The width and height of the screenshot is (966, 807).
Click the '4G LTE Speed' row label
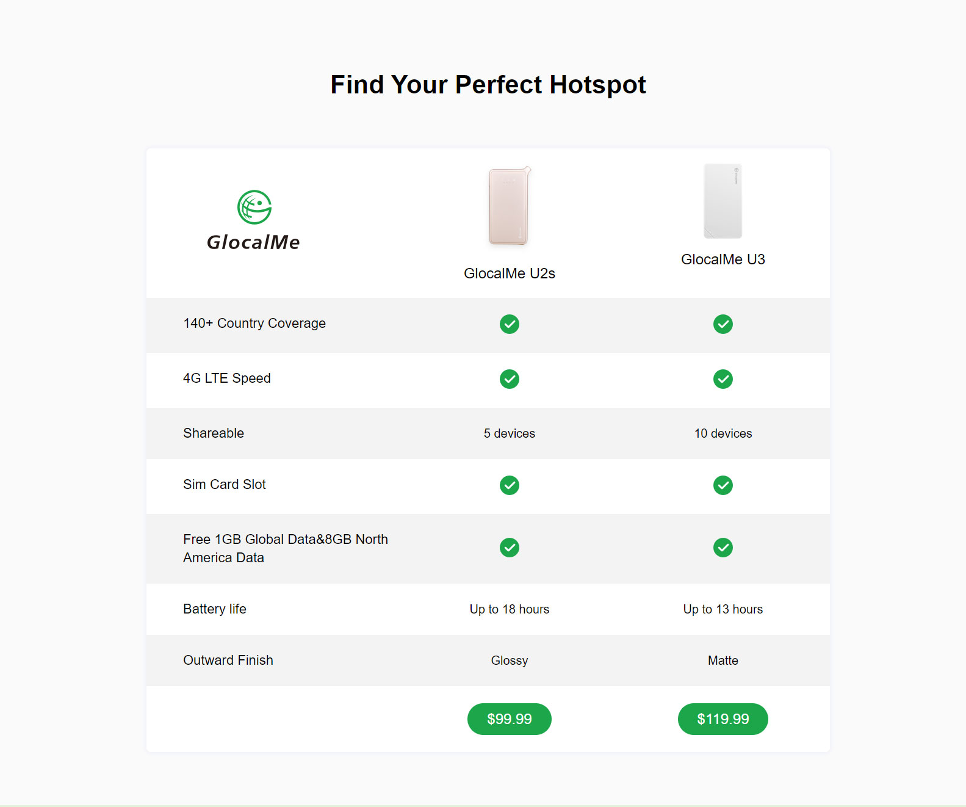(227, 378)
